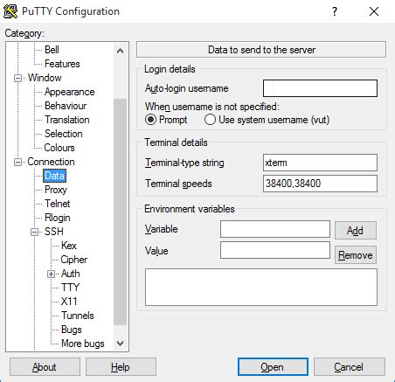Close the PuTTY Configuration dialog
This screenshot has width=395, height=382.
[374, 11]
